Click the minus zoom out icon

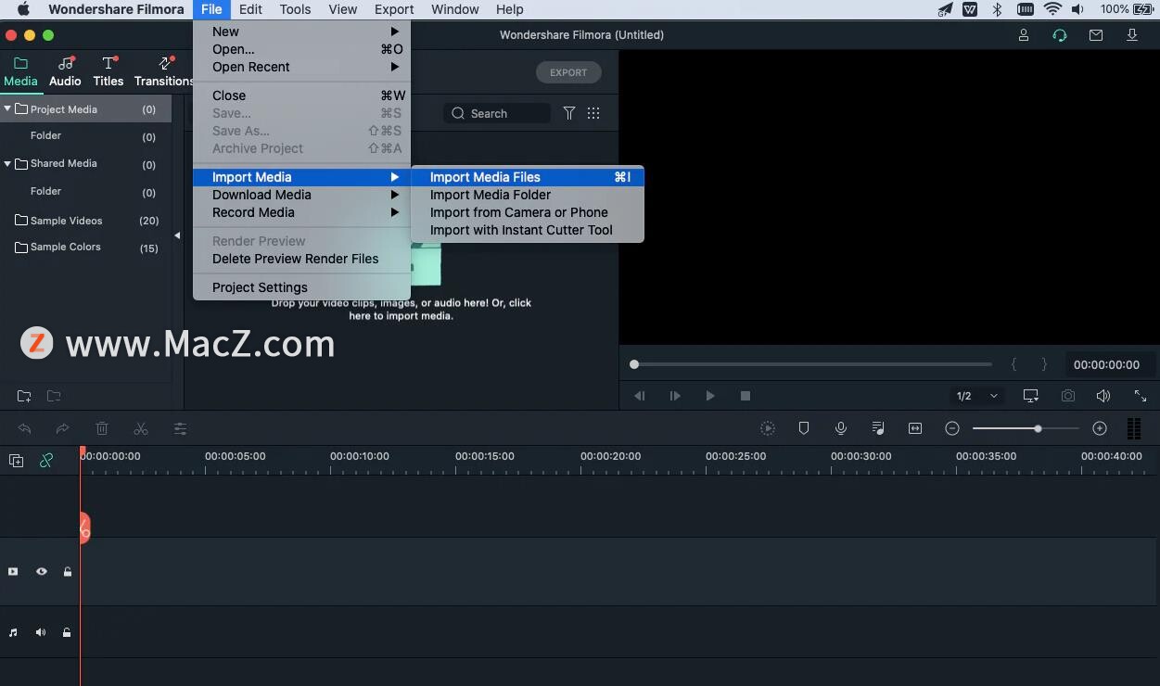pyautogui.click(x=952, y=428)
